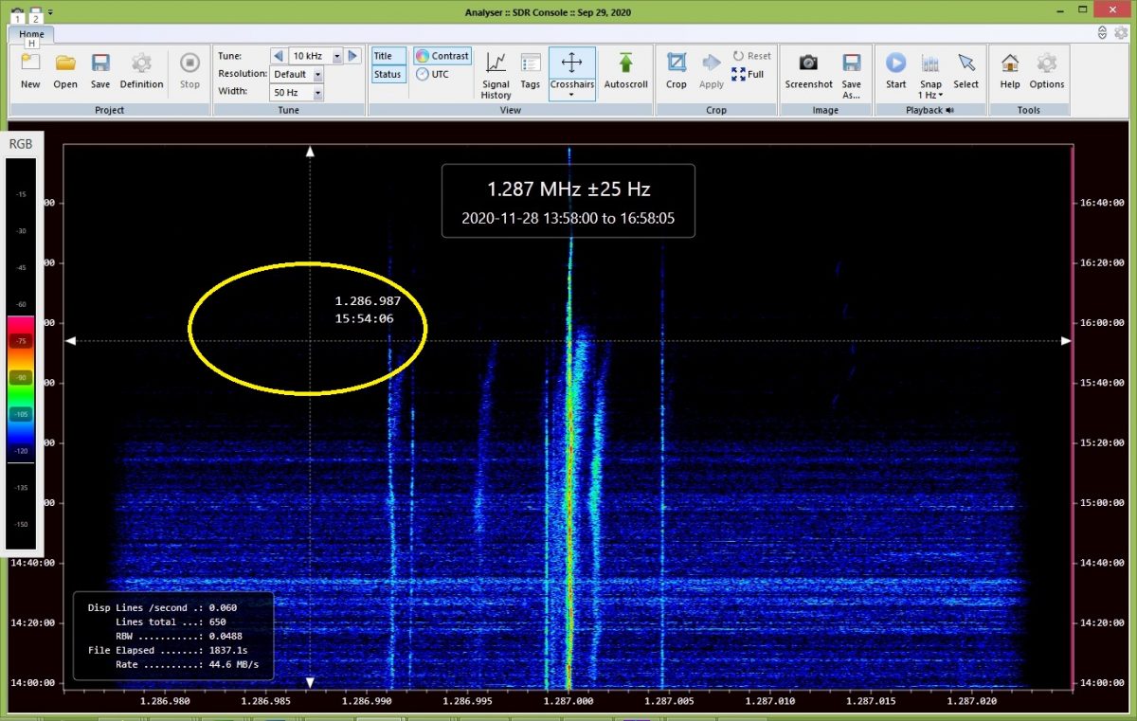Viewport: 1137px width, 721px height.
Task: Switch to the Home ribbon tab
Action: point(32,34)
